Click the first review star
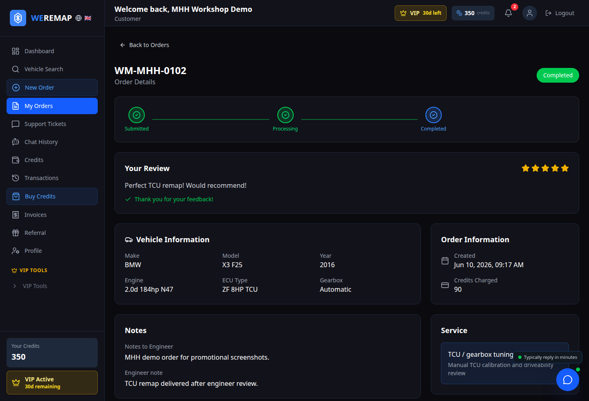The width and height of the screenshot is (589, 401). coord(526,168)
